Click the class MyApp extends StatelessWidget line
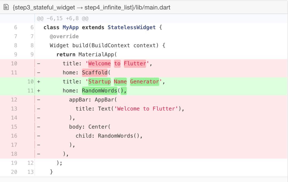Viewport: 288px width, 182px height. (x=103, y=27)
